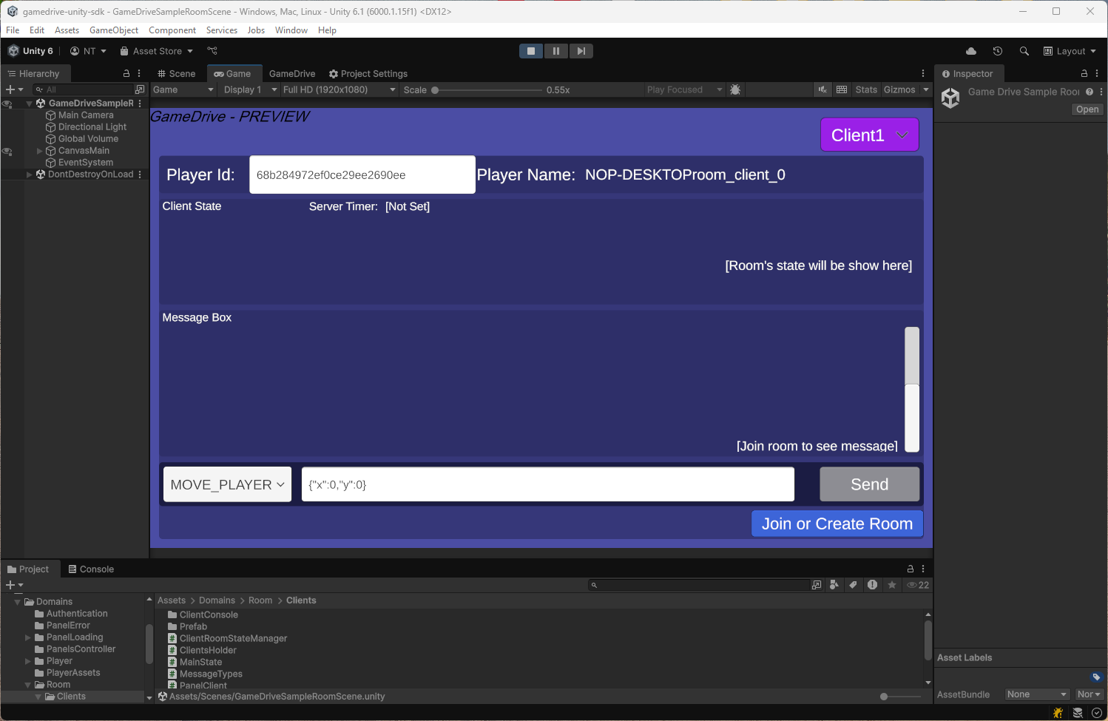Screen dimensions: 1108x721
Task: Switch to the Console tab
Action: [x=91, y=569]
